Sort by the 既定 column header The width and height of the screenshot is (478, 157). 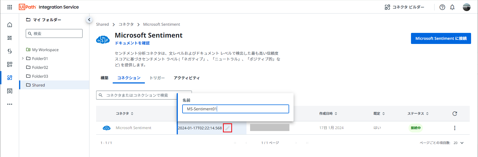379,114
